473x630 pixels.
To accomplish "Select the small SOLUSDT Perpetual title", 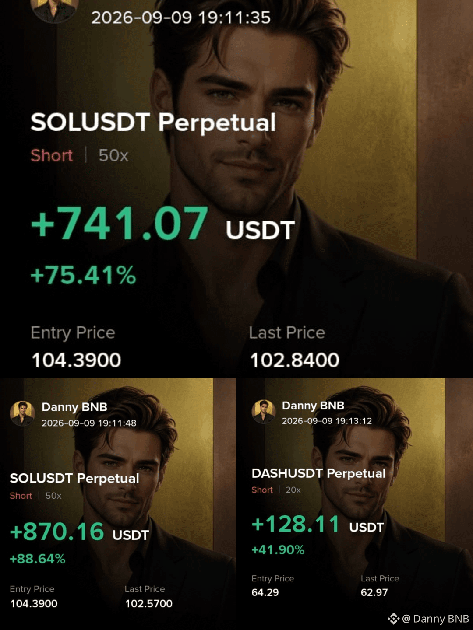I will [74, 478].
